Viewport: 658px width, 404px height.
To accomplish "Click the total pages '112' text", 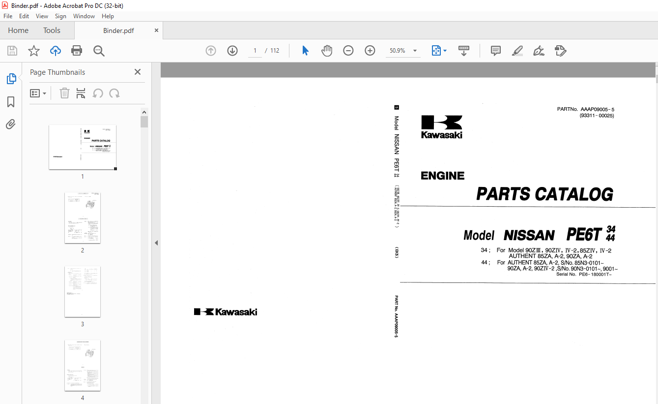I will 275,51.
